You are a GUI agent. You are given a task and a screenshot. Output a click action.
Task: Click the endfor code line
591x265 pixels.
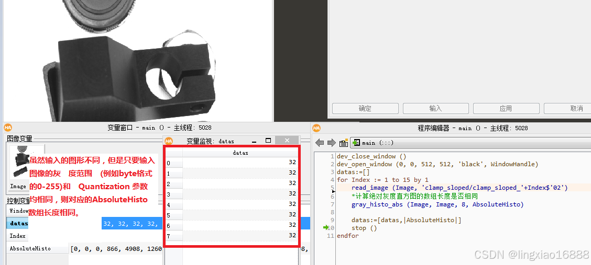[x=348, y=236]
